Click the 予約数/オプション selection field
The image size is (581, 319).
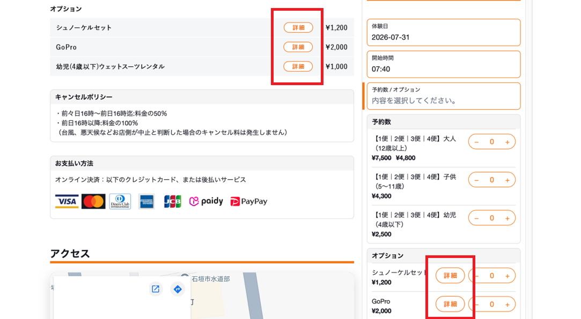pyautogui.click(x=444, y=96)
